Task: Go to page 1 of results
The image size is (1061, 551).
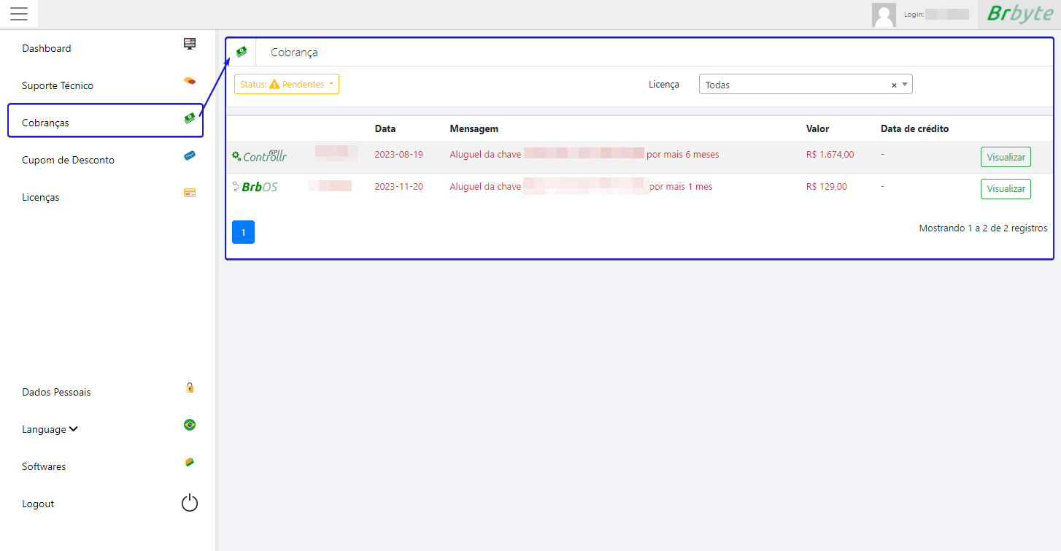Action: tap(243, 232)
